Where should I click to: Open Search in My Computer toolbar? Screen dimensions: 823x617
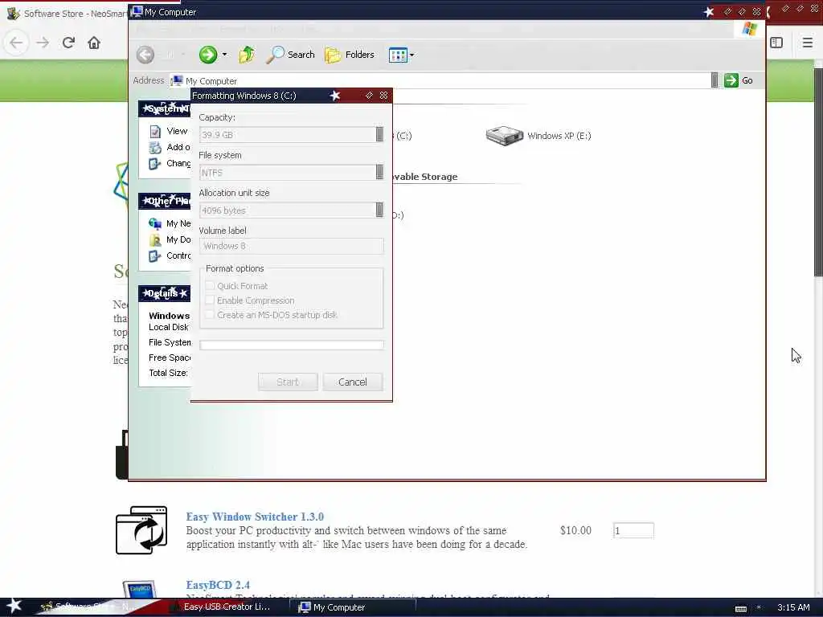click(290, 55)
